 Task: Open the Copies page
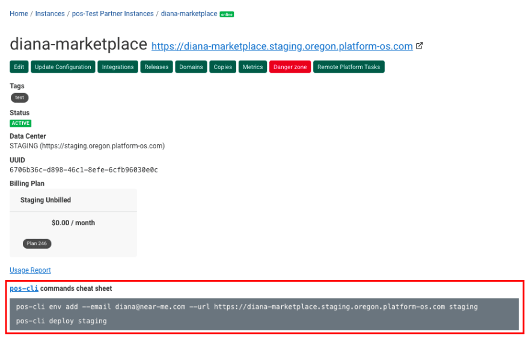(222, 67)
